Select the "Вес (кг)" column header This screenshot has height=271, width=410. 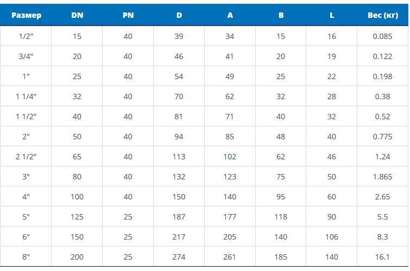point(382,15)
